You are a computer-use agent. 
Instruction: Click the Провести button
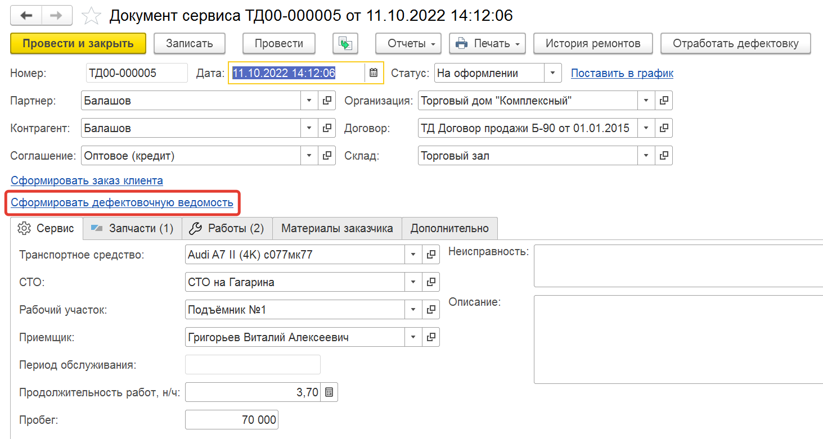[x=279, y=43]
